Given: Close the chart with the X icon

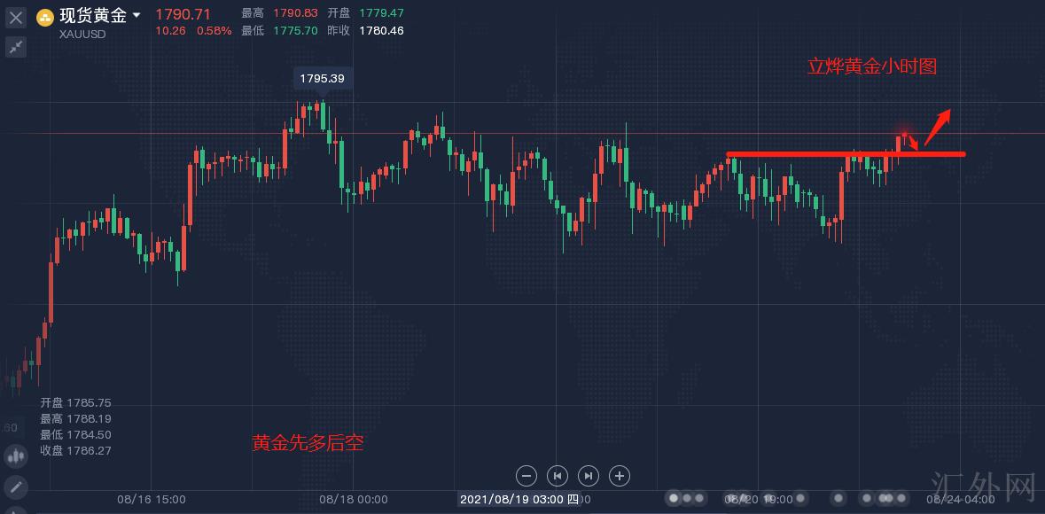Looking at the screenshot, I should coord(16,16).
